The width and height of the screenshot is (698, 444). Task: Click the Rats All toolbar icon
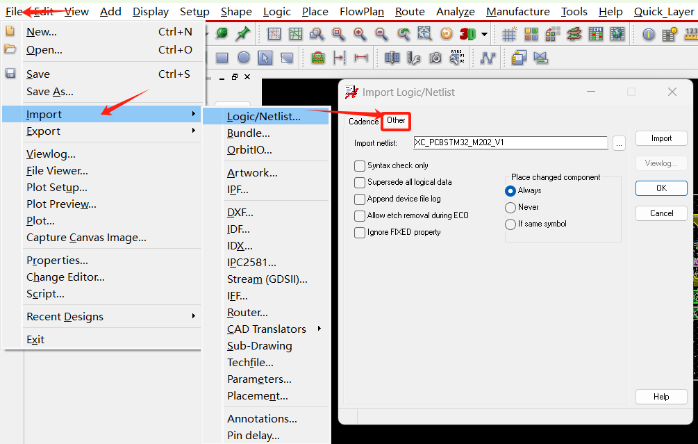coord(296,34)
